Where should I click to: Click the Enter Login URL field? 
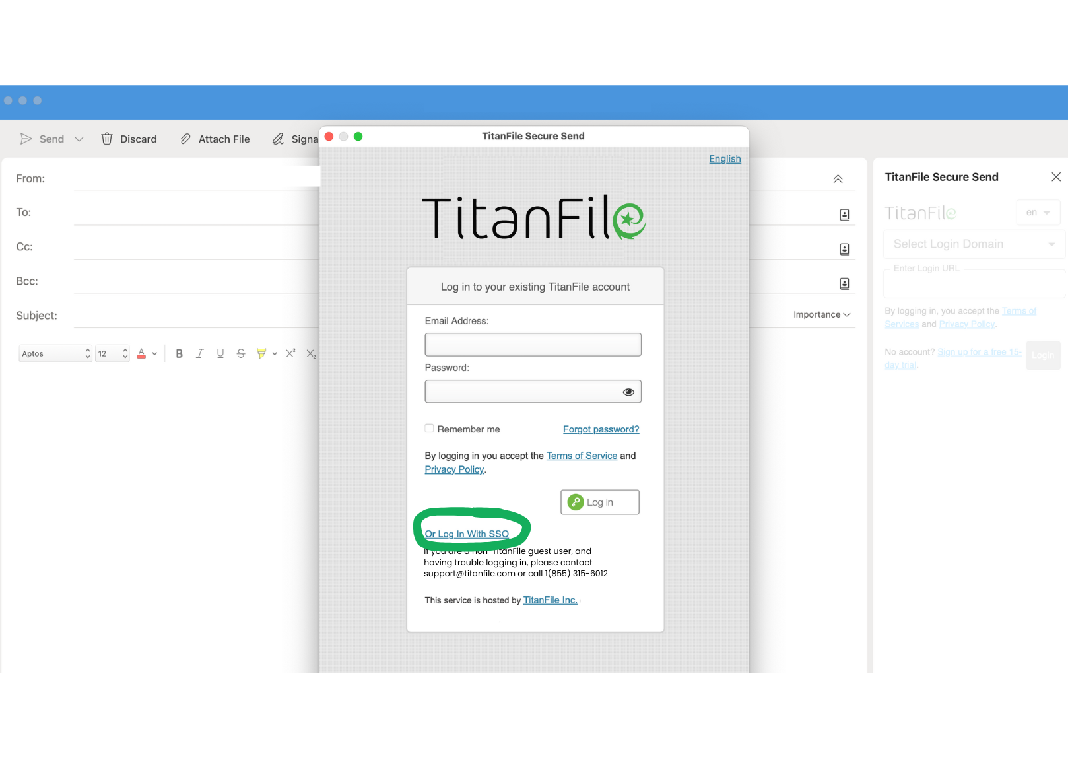click(974, 285)
